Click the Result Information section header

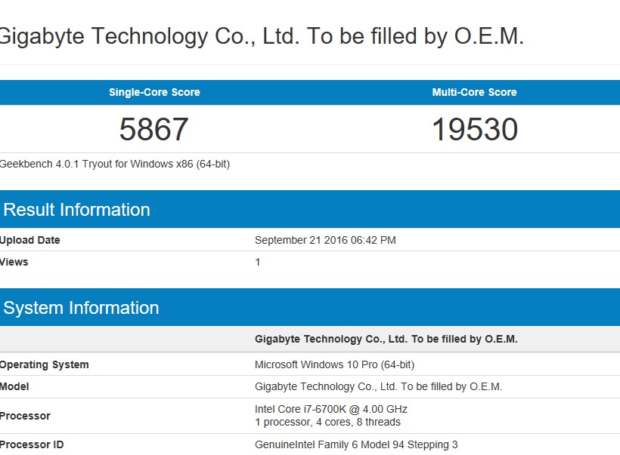(x=76, y=210)
